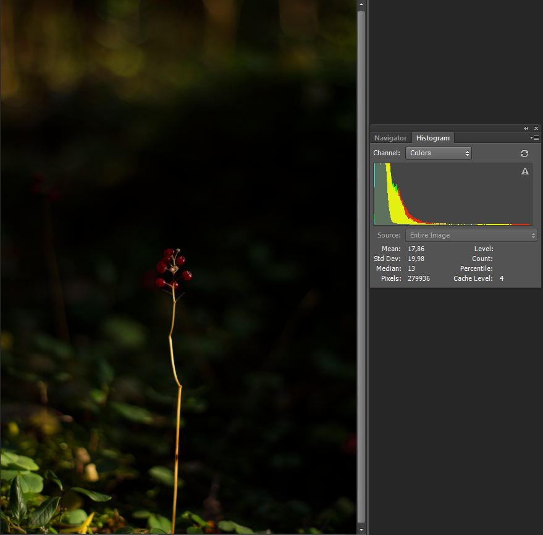Open the Source dropdown showing Entire Image
The height and width of the screenshot is (535, 543).
coord(471,235)
